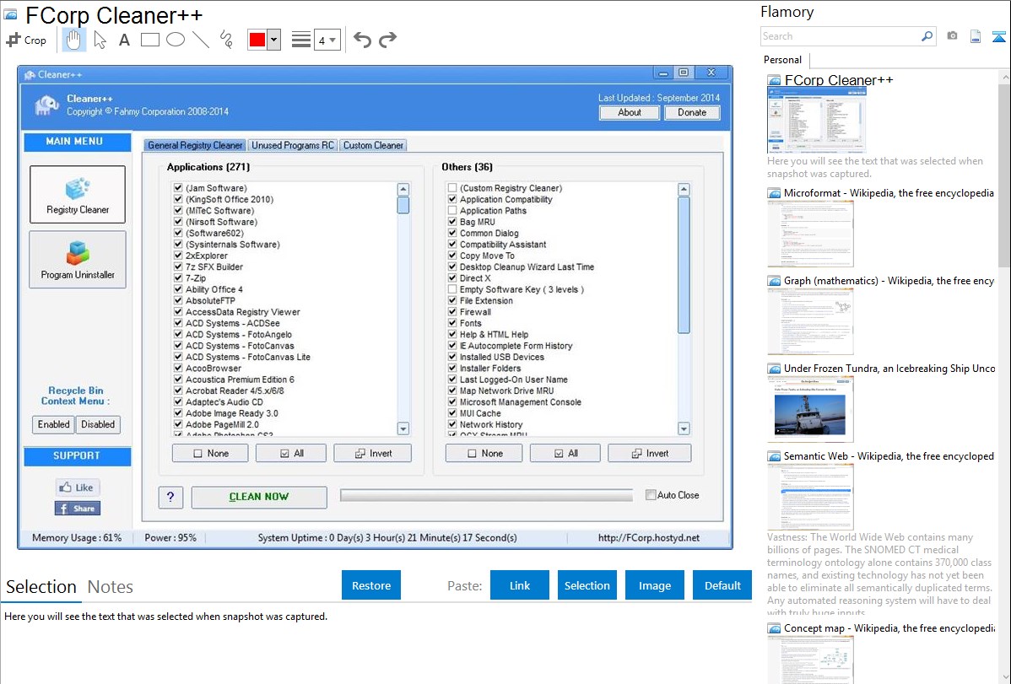The width and height of the screenshot is (1011, 684).
Task: Click the document icon next to the camera
Action: (976, 36)
